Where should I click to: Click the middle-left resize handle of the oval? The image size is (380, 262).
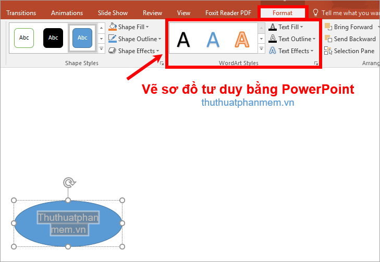(x=14, y=223)
